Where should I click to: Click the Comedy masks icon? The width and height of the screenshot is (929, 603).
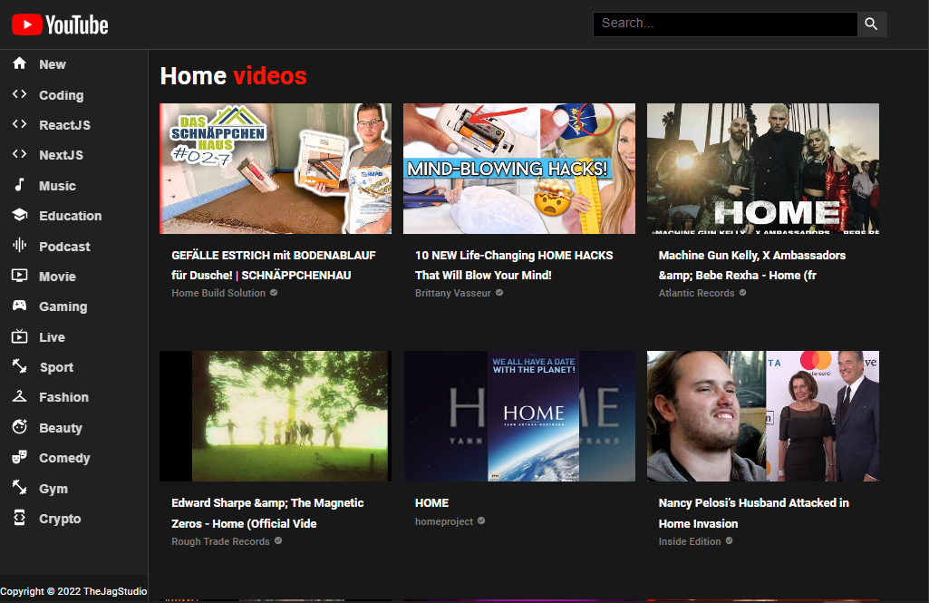tap(20, 457)
